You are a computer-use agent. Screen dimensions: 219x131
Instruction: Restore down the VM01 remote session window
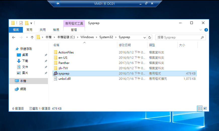[x=146, y=3]
